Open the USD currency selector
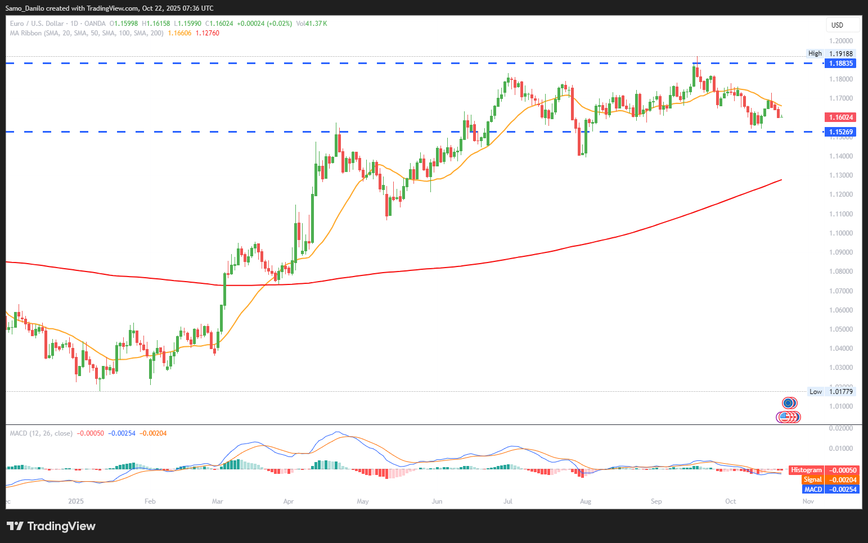The width and height of the screenshot is (868, 543). (x=842, y=25)
